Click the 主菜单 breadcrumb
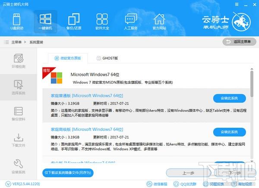Image resolution: width=259 pixels, height=188 pixels. (16, 42)
